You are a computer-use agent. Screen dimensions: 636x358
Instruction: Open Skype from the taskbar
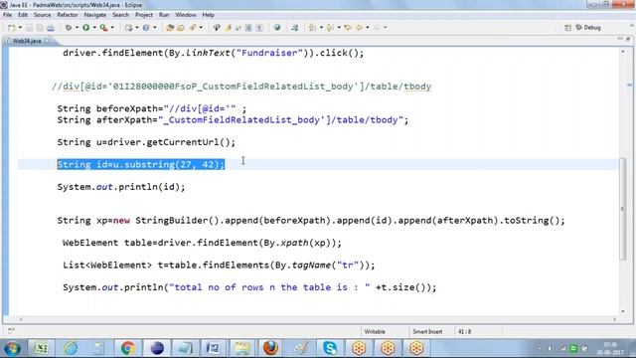coord(330,348)
